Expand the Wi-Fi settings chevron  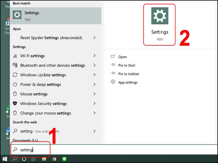tap(95, 56)
